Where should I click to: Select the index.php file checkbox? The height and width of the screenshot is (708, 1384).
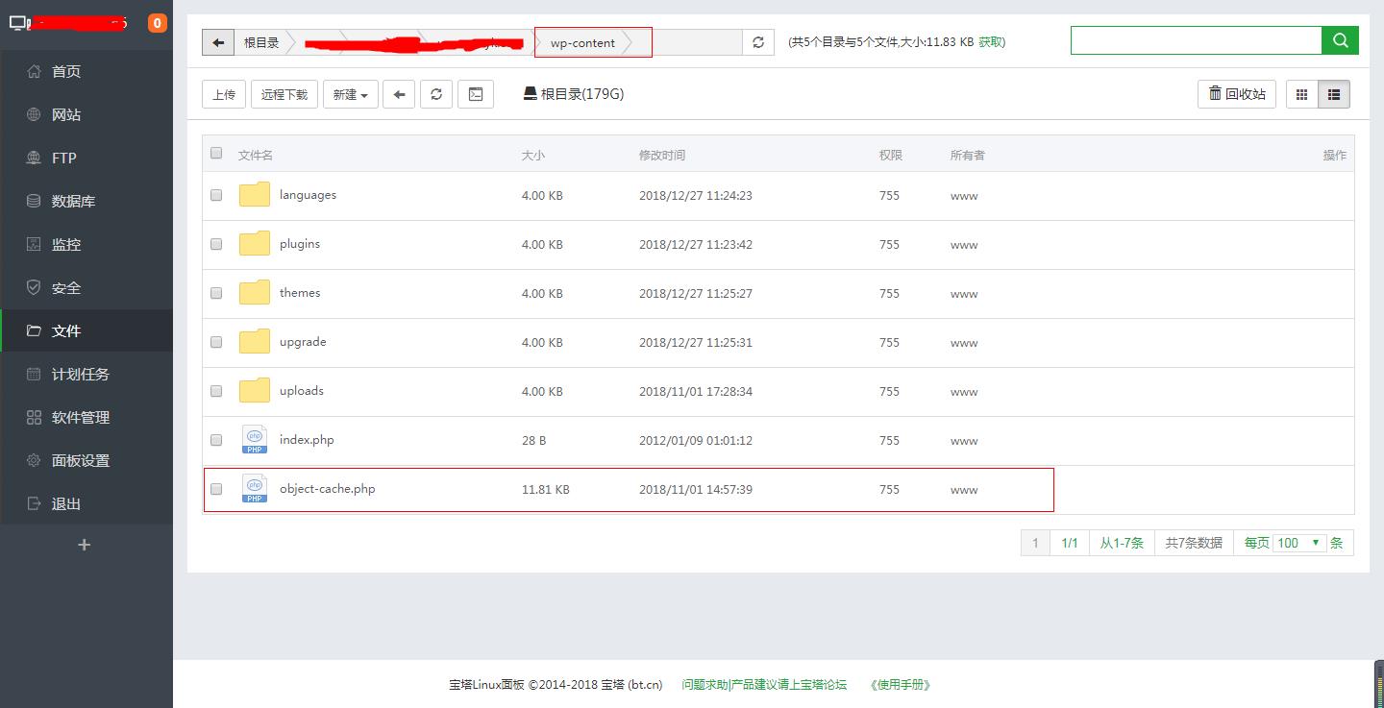(216, 440)
